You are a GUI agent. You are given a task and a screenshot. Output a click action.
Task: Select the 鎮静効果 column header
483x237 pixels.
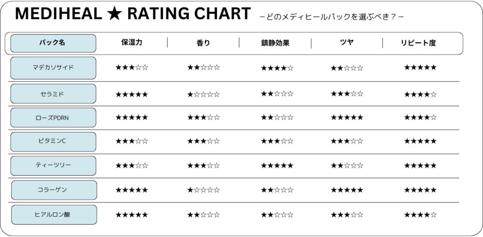[x=275, y=43]
